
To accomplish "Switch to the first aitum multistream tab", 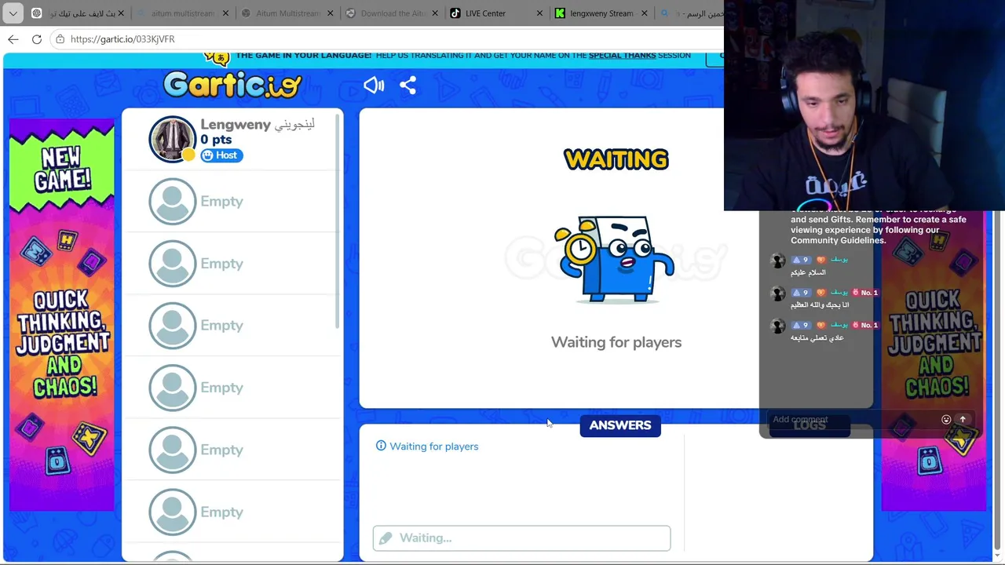I will click(x=181, y=13).
